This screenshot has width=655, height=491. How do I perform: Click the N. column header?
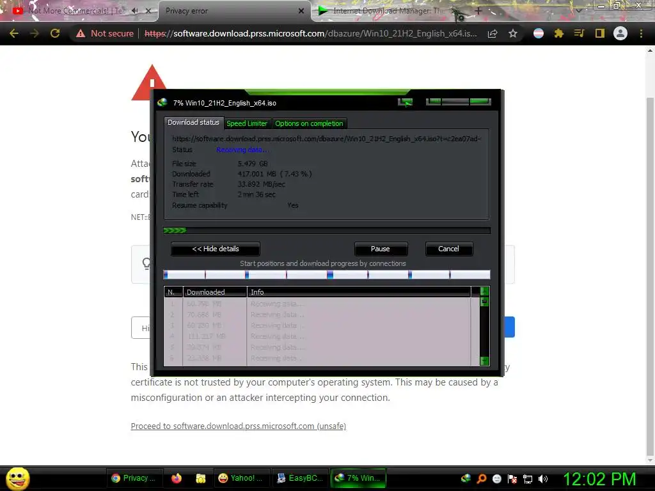point(173,292)
